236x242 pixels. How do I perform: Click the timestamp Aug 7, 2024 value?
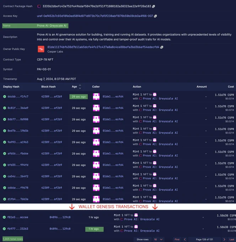[x=57, y=79]
